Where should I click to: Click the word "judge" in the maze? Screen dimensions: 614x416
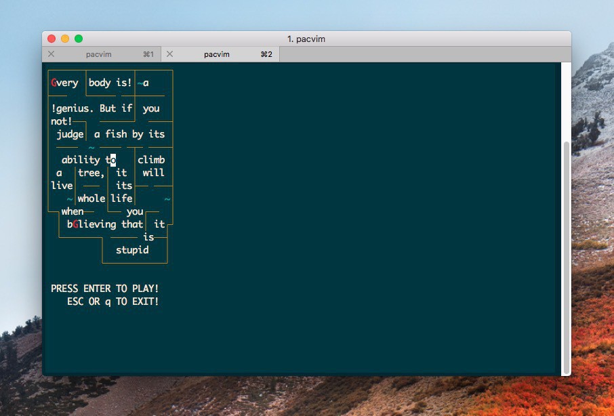(70, 134)
